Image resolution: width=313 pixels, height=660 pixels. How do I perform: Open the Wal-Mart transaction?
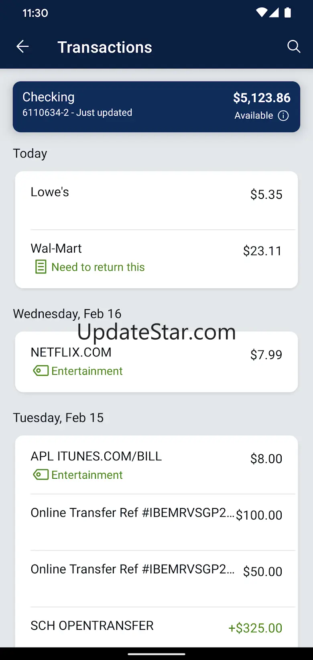156,259
